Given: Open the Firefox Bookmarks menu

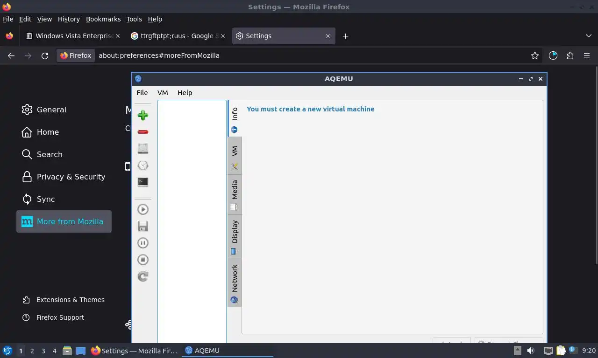Looking at the screenshot, I should coord(103,19).
